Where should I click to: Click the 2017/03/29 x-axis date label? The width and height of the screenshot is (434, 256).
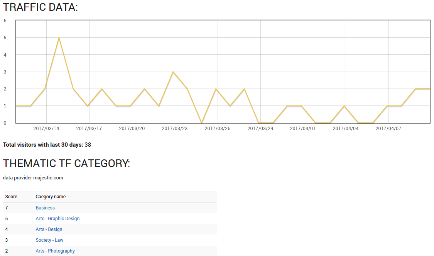coord(260,129)
